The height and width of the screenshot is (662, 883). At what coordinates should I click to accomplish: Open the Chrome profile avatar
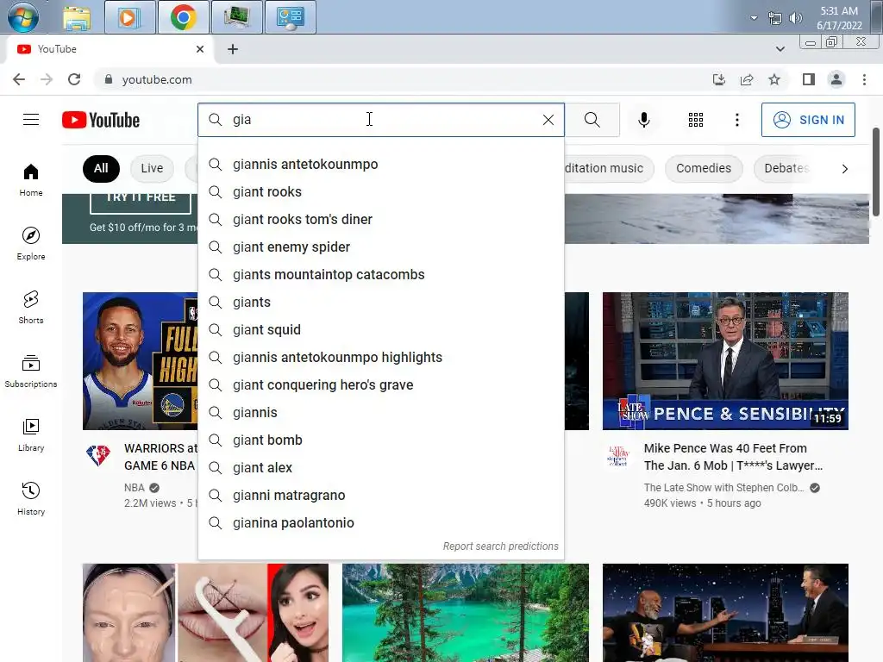coord(836,79)
